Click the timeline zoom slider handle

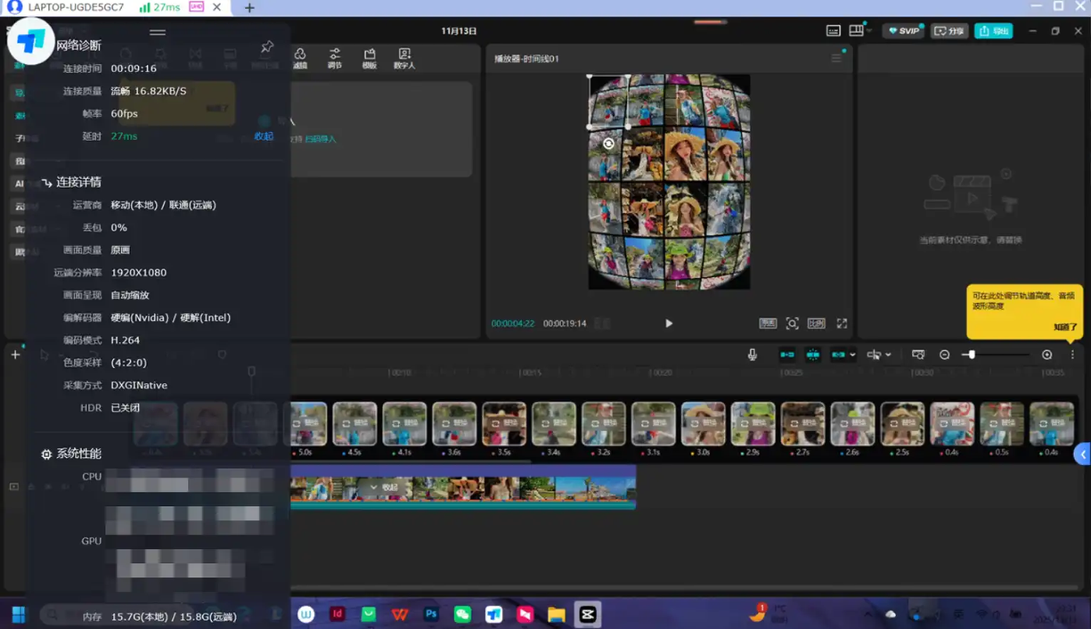(x=971, y=355)
